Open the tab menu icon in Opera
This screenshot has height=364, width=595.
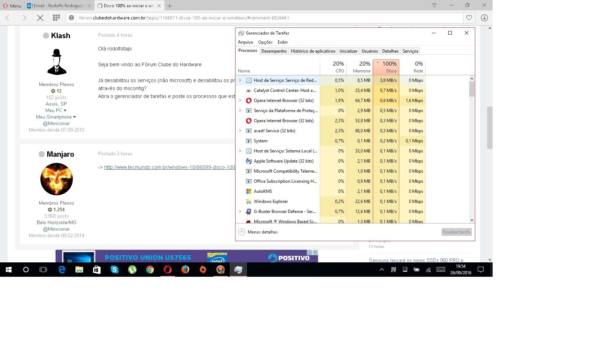click(x=434, y=5)
